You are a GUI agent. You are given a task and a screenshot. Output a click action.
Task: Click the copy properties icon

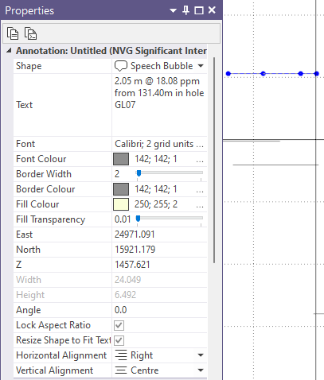[13, 33]
